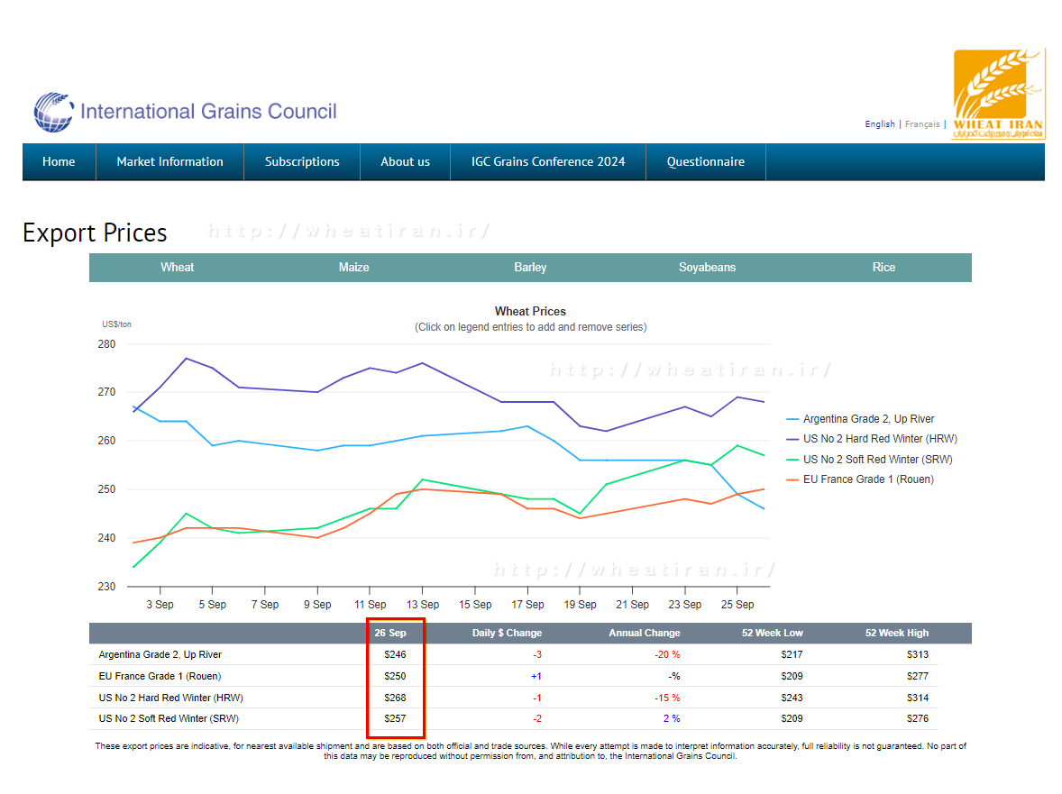
Task: Switch to the Barley prices tab
Action: click(x=530, y=268)
